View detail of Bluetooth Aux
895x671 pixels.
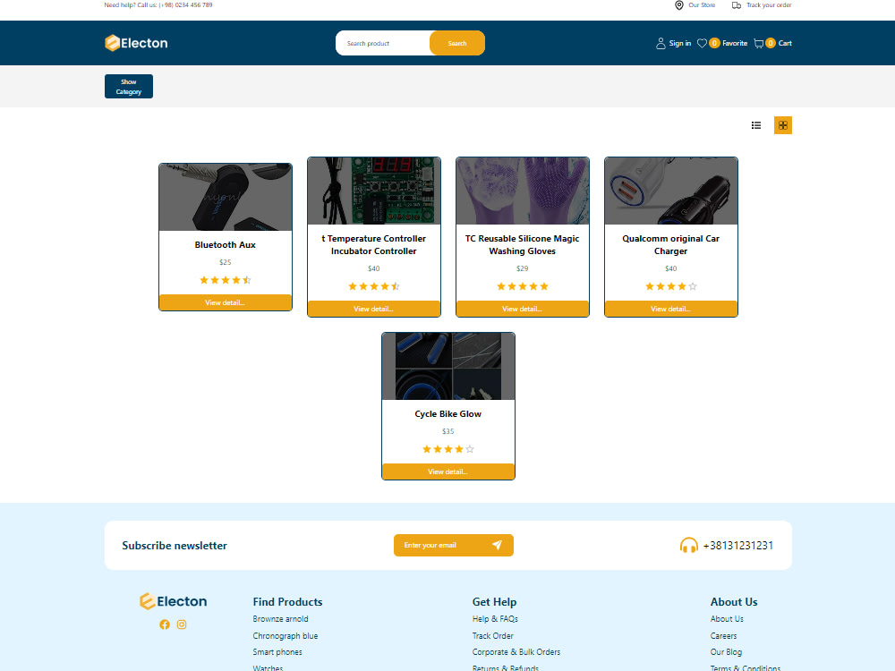point(226,302)
